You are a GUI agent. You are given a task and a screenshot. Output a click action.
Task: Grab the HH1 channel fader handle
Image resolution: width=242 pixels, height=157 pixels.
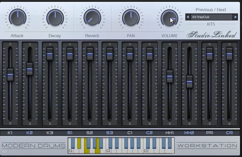pos(170,76)
